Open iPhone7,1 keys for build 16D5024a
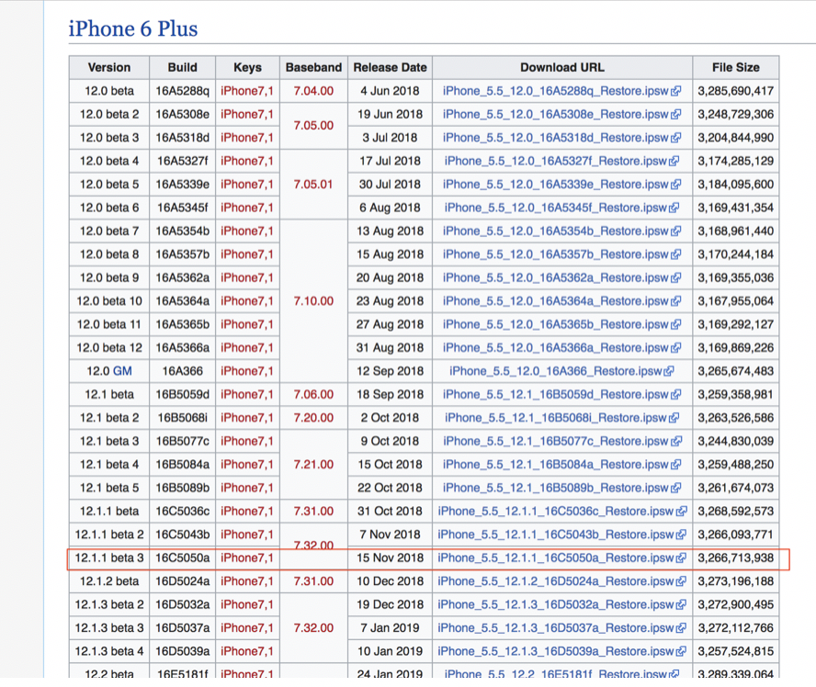Image resolution: width=816 pixels, height=687 pixels. [246, 582]
